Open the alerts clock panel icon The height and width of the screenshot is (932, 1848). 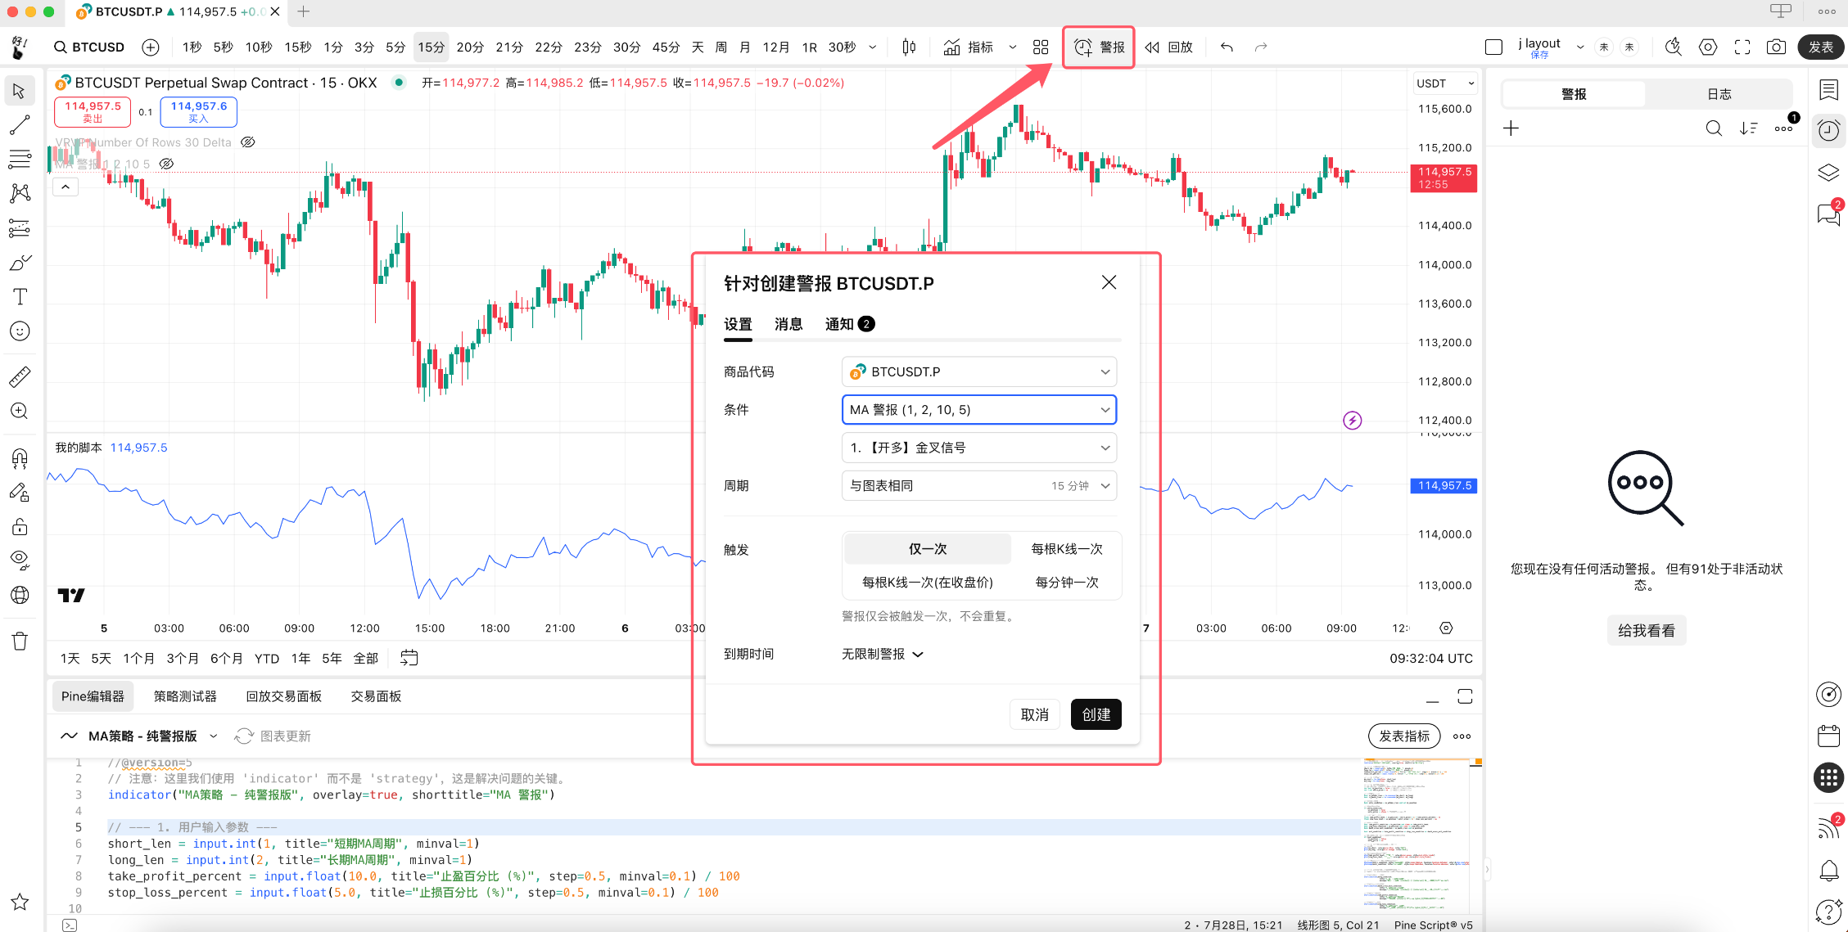coord(1828,131)
